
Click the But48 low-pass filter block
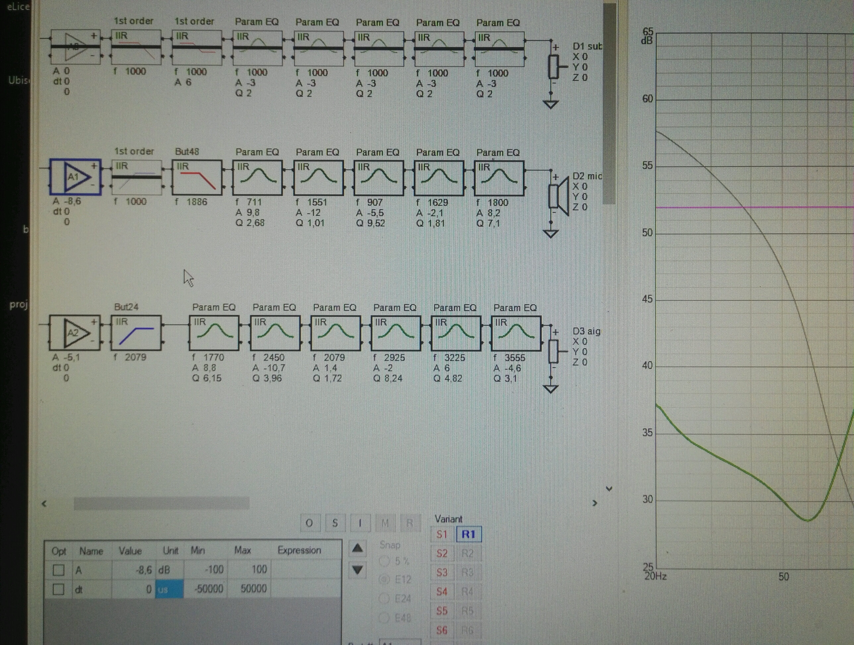click(x=197, y=178)
